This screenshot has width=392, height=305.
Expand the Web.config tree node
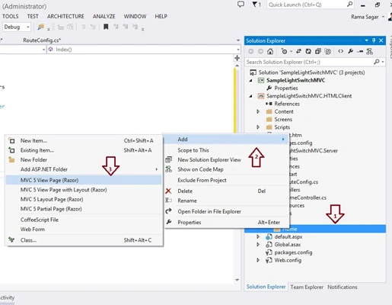click(x=258, y=260)
